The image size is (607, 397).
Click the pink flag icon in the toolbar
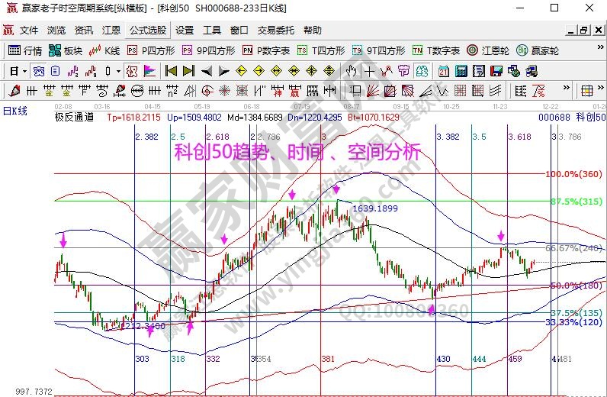click(x=149, y=71)
